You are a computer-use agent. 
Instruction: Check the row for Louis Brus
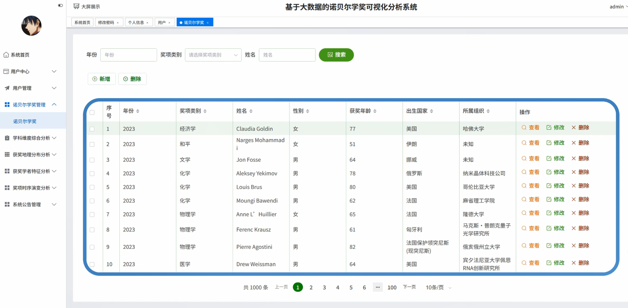[x=92, y=187]
